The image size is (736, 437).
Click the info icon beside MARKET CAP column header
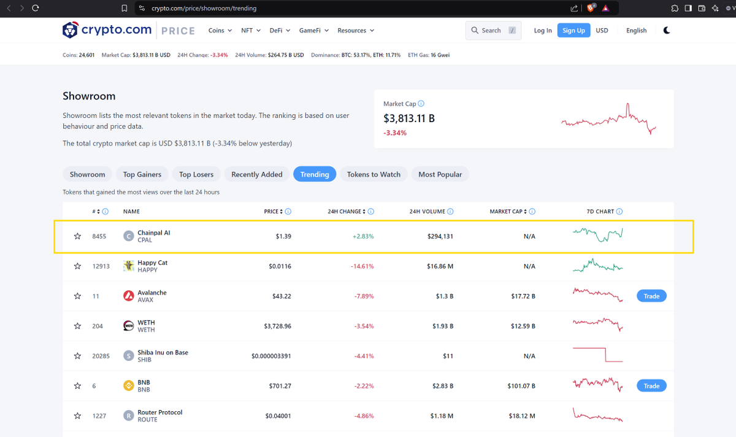(x=532, y=211)
